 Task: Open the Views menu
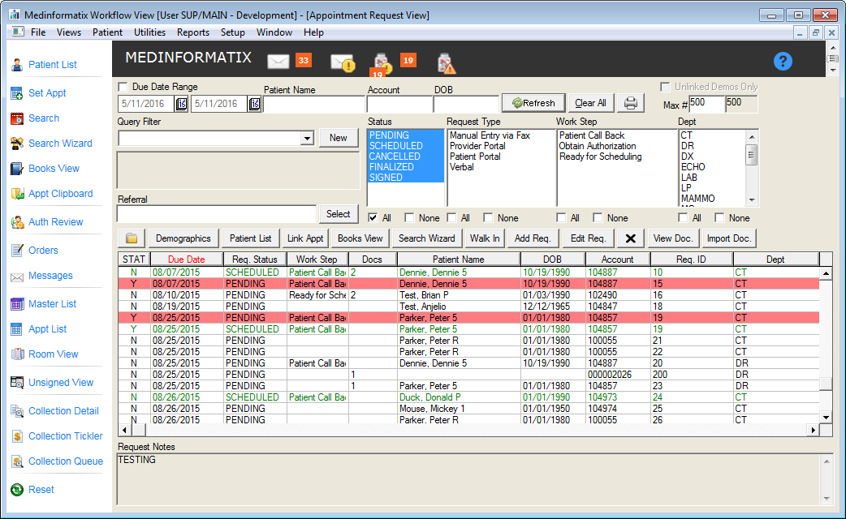point(69,32)
